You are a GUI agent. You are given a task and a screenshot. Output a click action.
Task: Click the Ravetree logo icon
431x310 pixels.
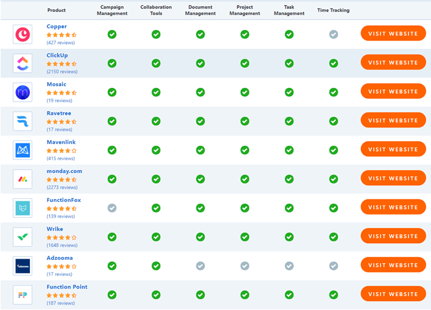(x=23, y=121)
